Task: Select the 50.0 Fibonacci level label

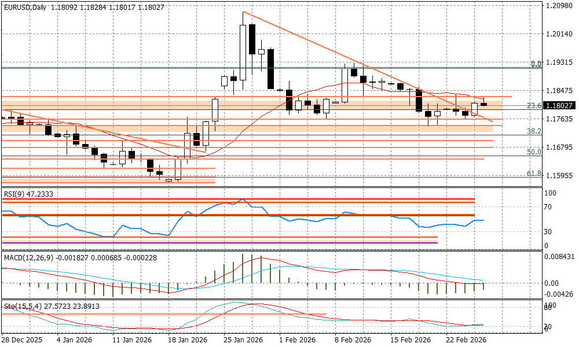Action: [x=534, y=152]
